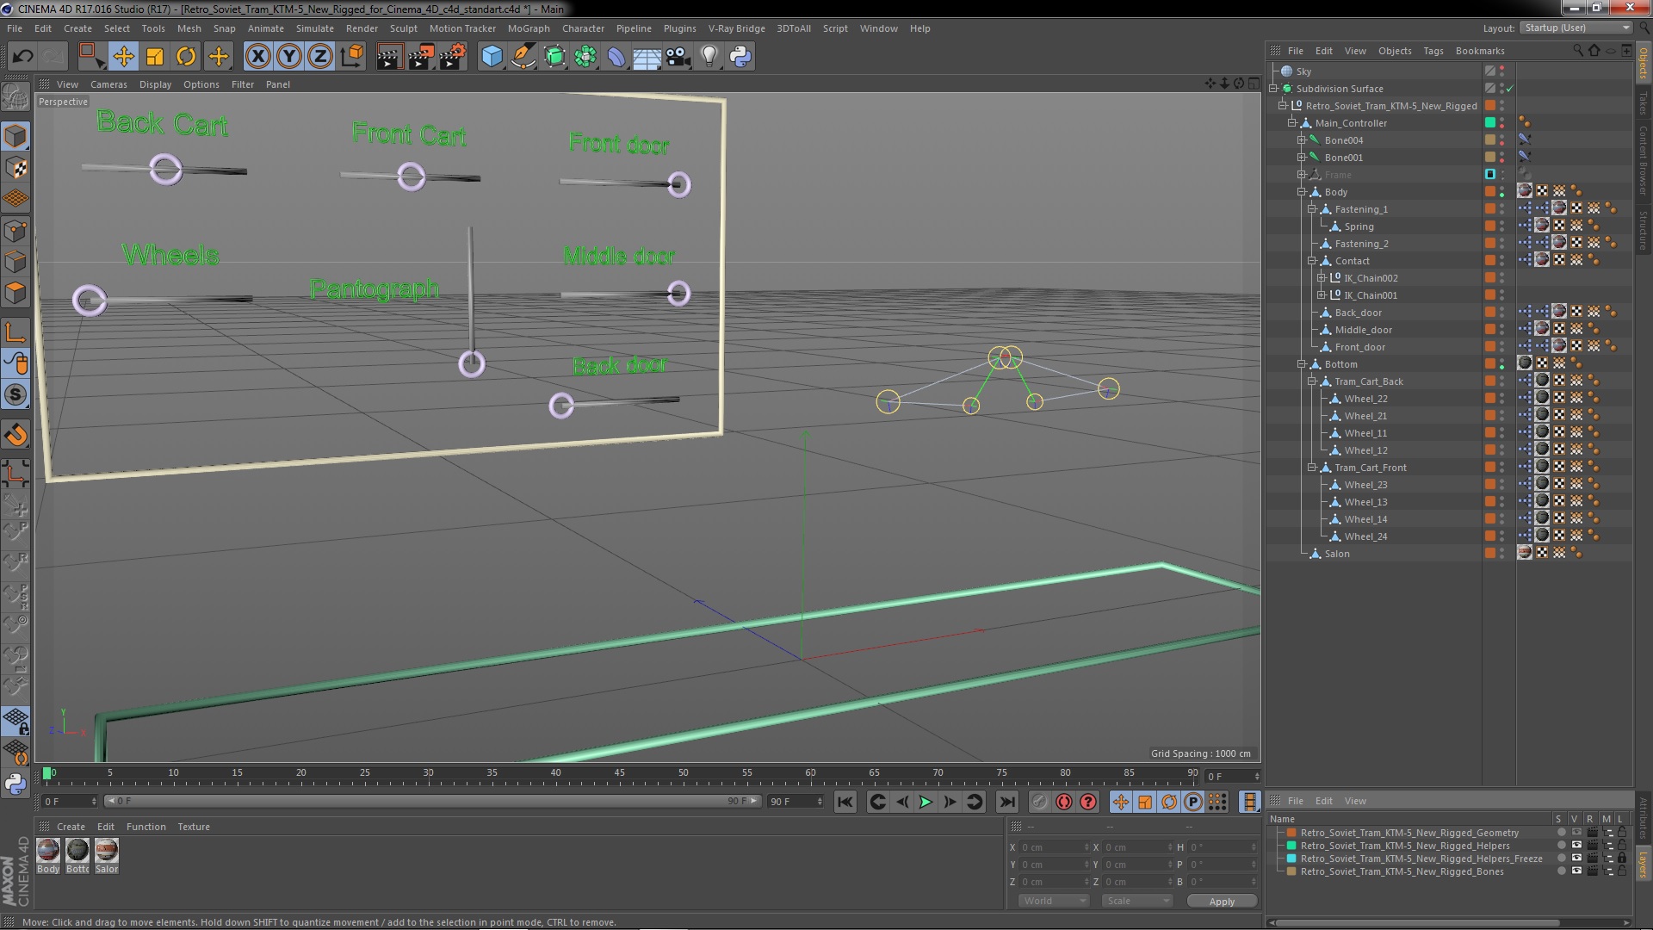Toggle visibility dots for Sky object
This screenshot has height=930, width=1653.
click(x=1502, y=71)
